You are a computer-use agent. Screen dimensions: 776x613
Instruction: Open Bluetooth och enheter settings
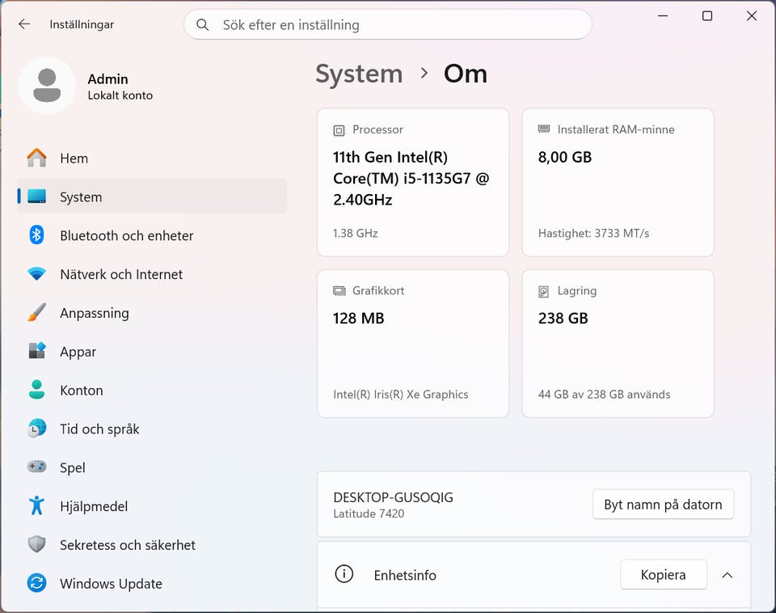pos(152,235)
